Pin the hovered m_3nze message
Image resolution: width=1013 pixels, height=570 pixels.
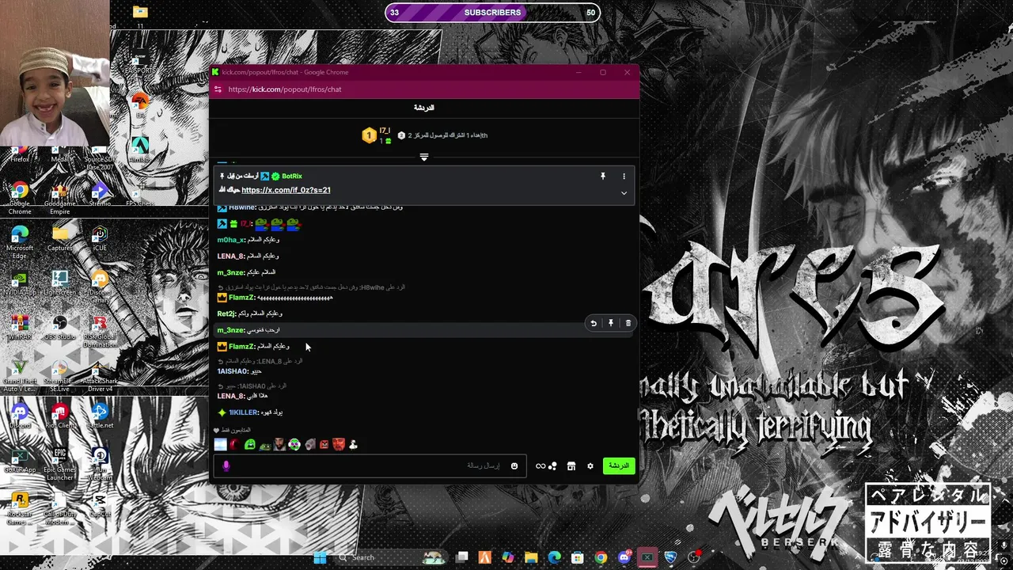click(x=611, y=323)
